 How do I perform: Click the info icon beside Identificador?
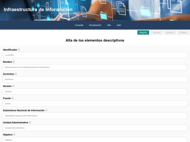(x=19, y=50)
